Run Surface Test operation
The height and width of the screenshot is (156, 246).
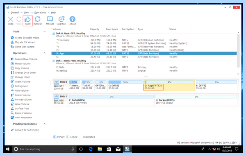pos(20,109)
